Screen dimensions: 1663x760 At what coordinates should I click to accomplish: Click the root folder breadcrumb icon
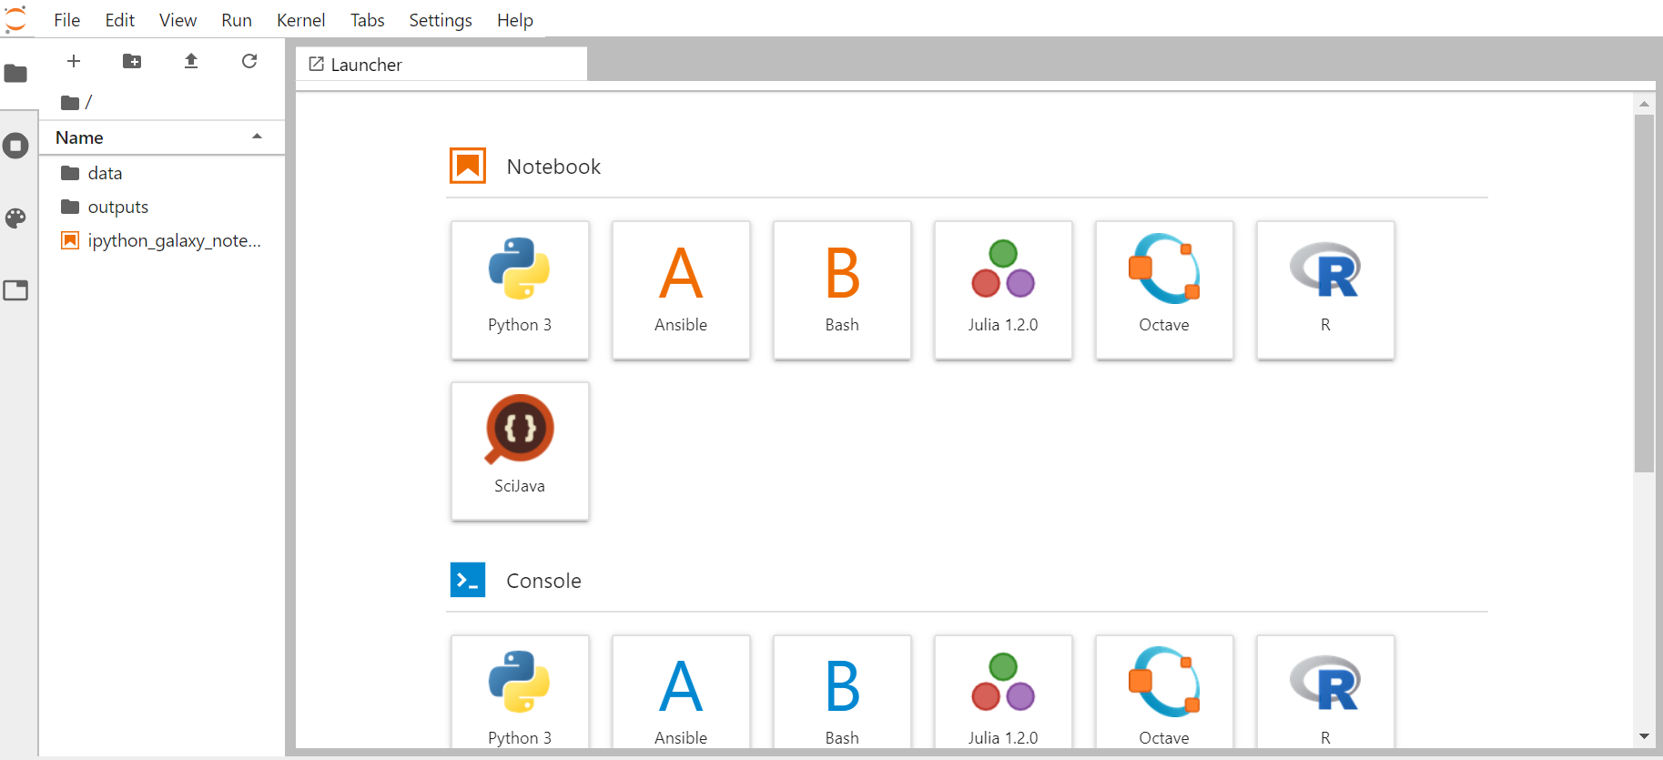click(70, 102)
